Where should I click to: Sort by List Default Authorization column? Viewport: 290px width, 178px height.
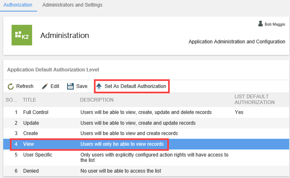tap(254, 100)
